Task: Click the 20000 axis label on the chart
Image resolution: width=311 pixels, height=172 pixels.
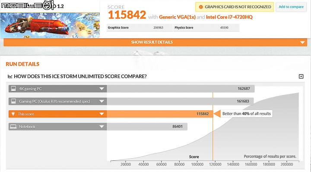Action: tap(126, 165)
